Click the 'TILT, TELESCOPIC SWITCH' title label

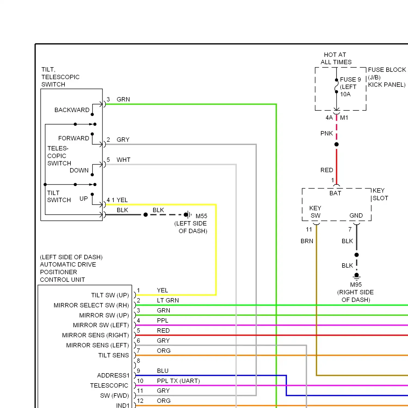pyautogui.click(x=60, y=77)
